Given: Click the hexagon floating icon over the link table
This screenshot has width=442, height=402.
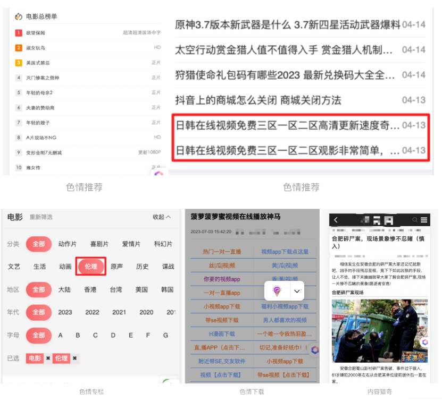Looking at the screenshot, I should click(315, 350).
